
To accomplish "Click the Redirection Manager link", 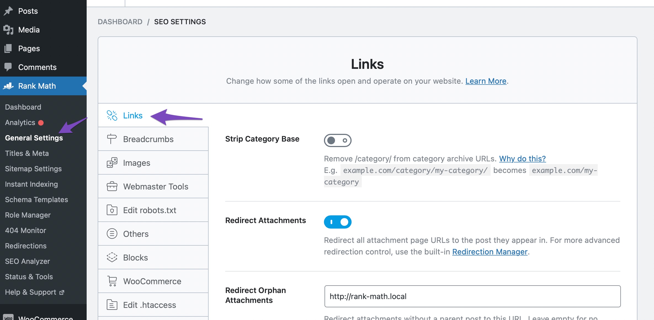I will (490, 252).
